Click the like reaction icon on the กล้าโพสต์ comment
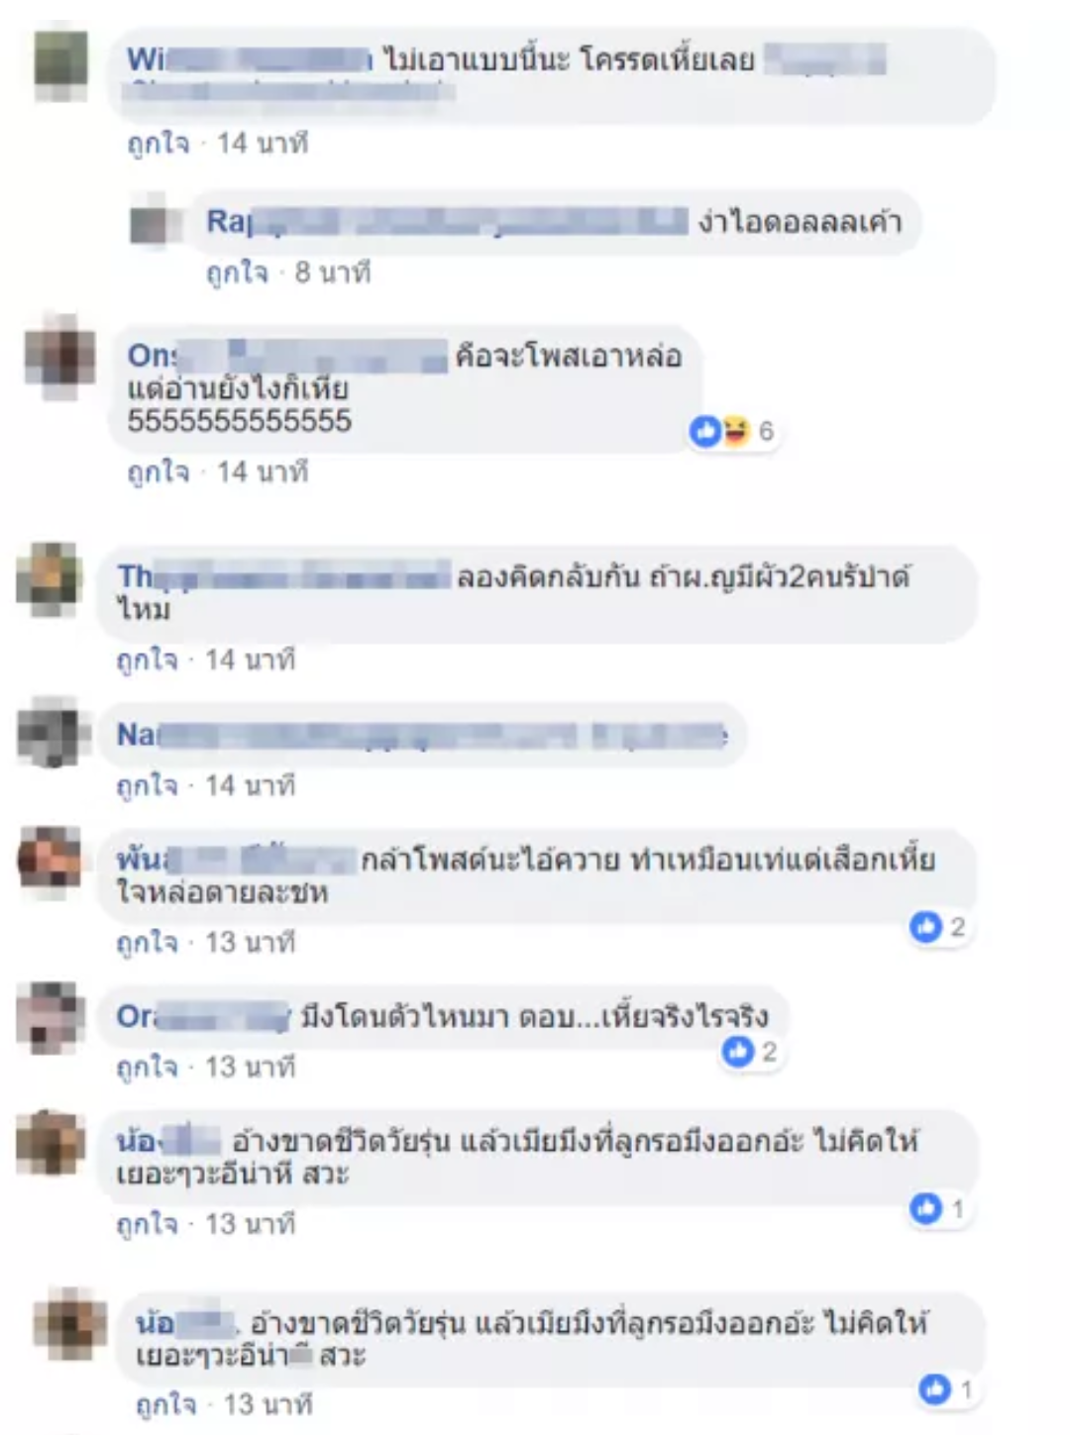1070x1435 pixels. 926,927
